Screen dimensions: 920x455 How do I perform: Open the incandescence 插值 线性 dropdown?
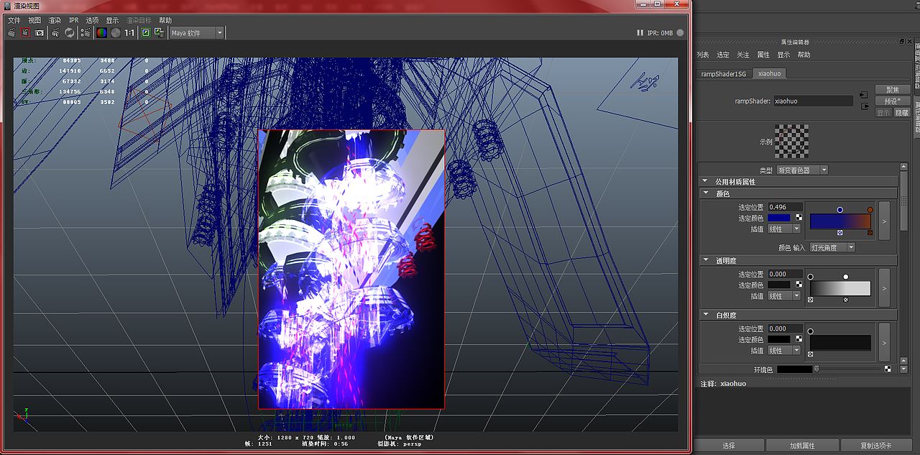click(784, 351)
